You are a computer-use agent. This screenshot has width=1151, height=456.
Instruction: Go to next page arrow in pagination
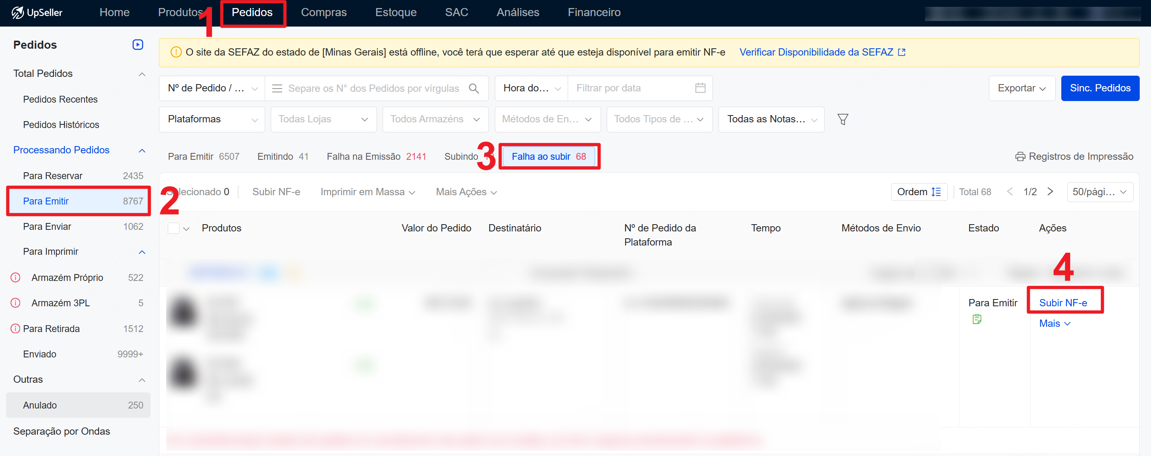(1050, 192)
